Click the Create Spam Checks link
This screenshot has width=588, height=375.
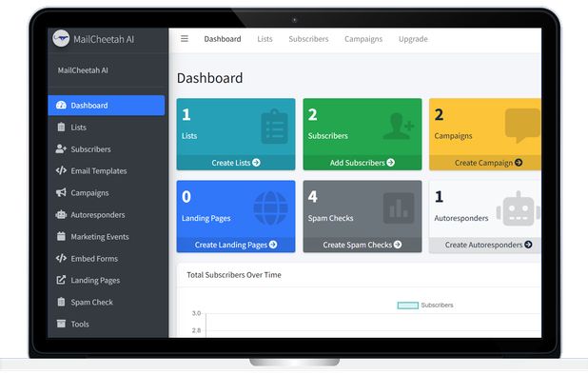point(363,245)
